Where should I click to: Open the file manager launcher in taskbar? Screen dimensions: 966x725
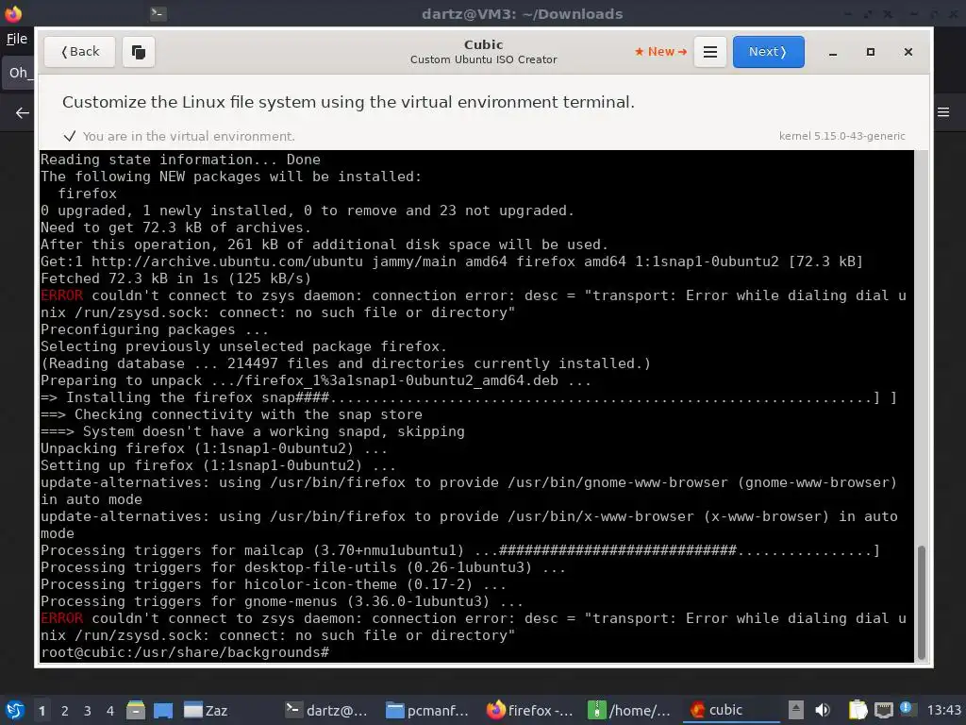[x=136, y=710]
